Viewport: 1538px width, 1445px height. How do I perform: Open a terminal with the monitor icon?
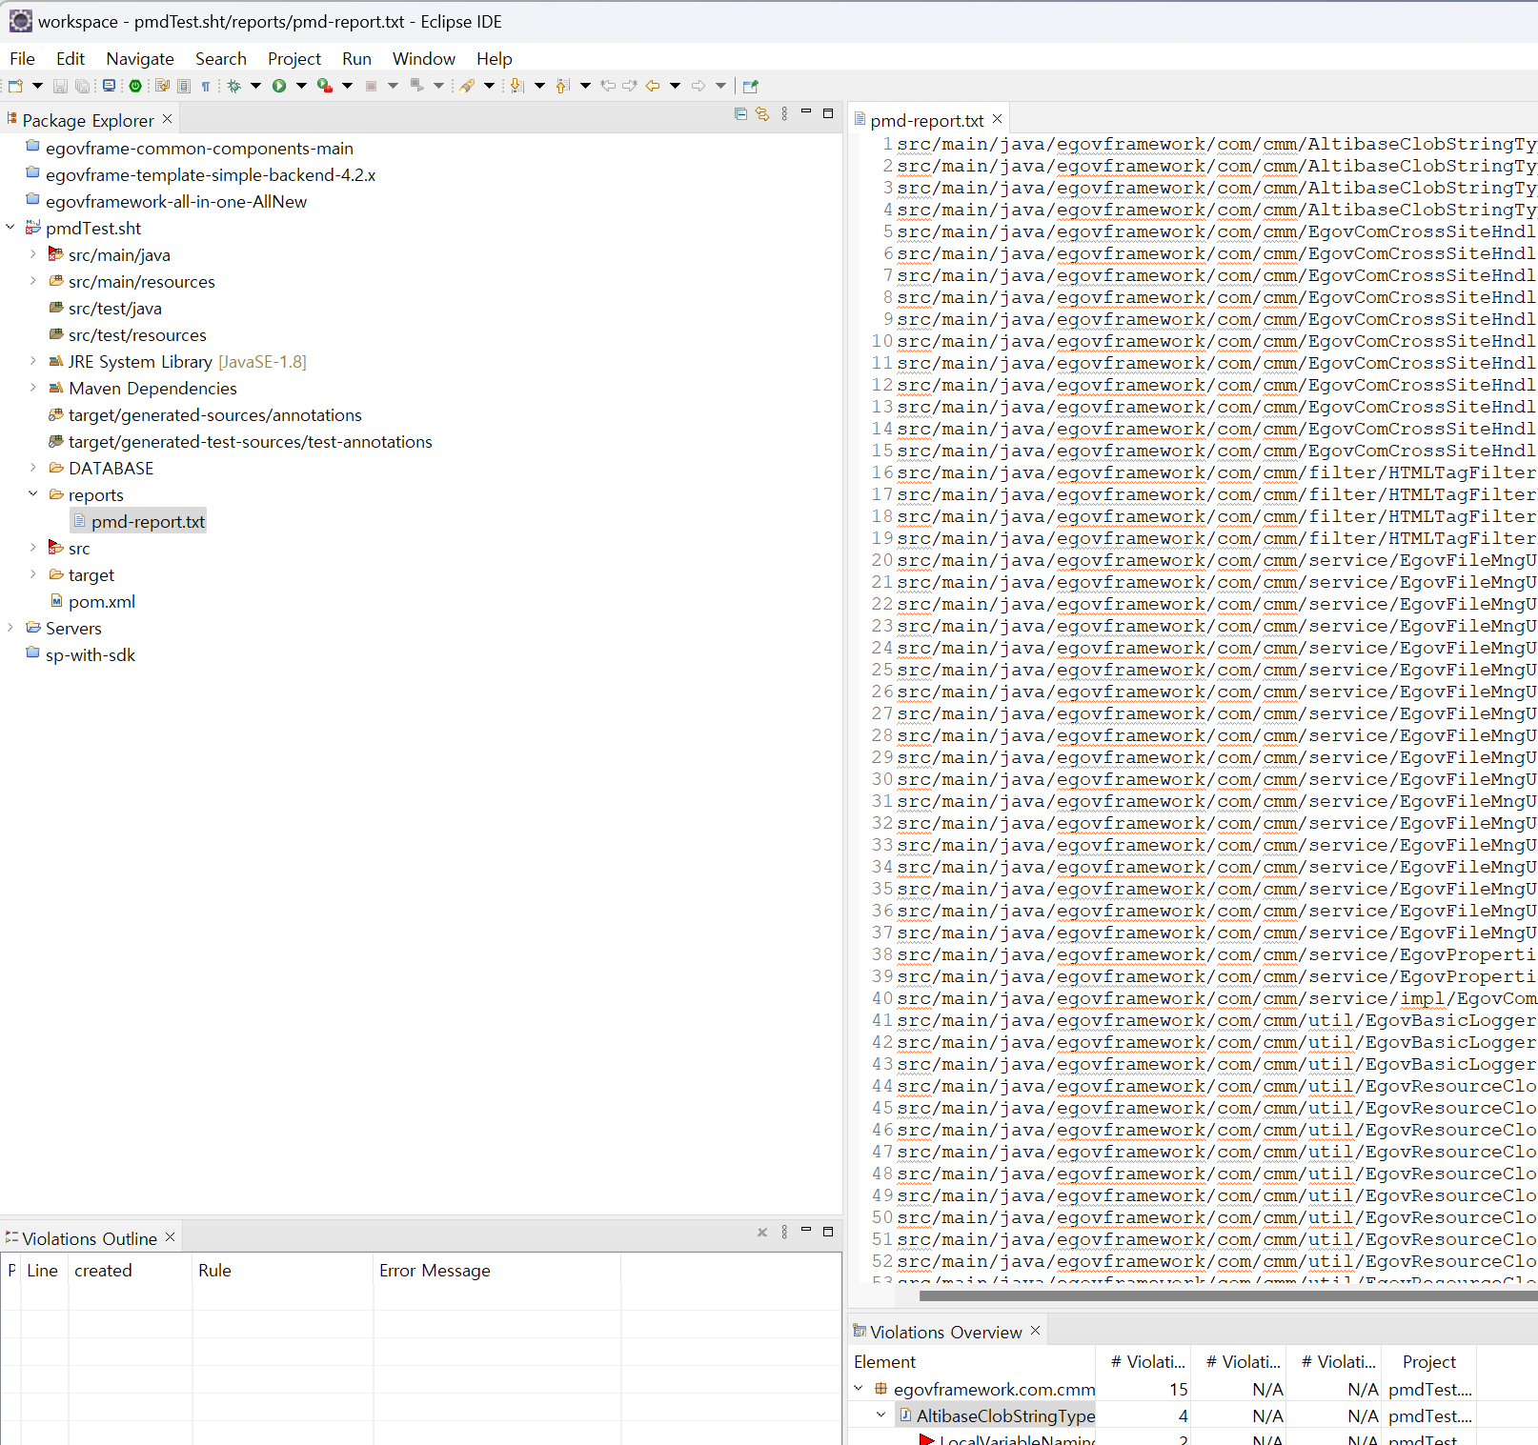(x=110, y=86)
